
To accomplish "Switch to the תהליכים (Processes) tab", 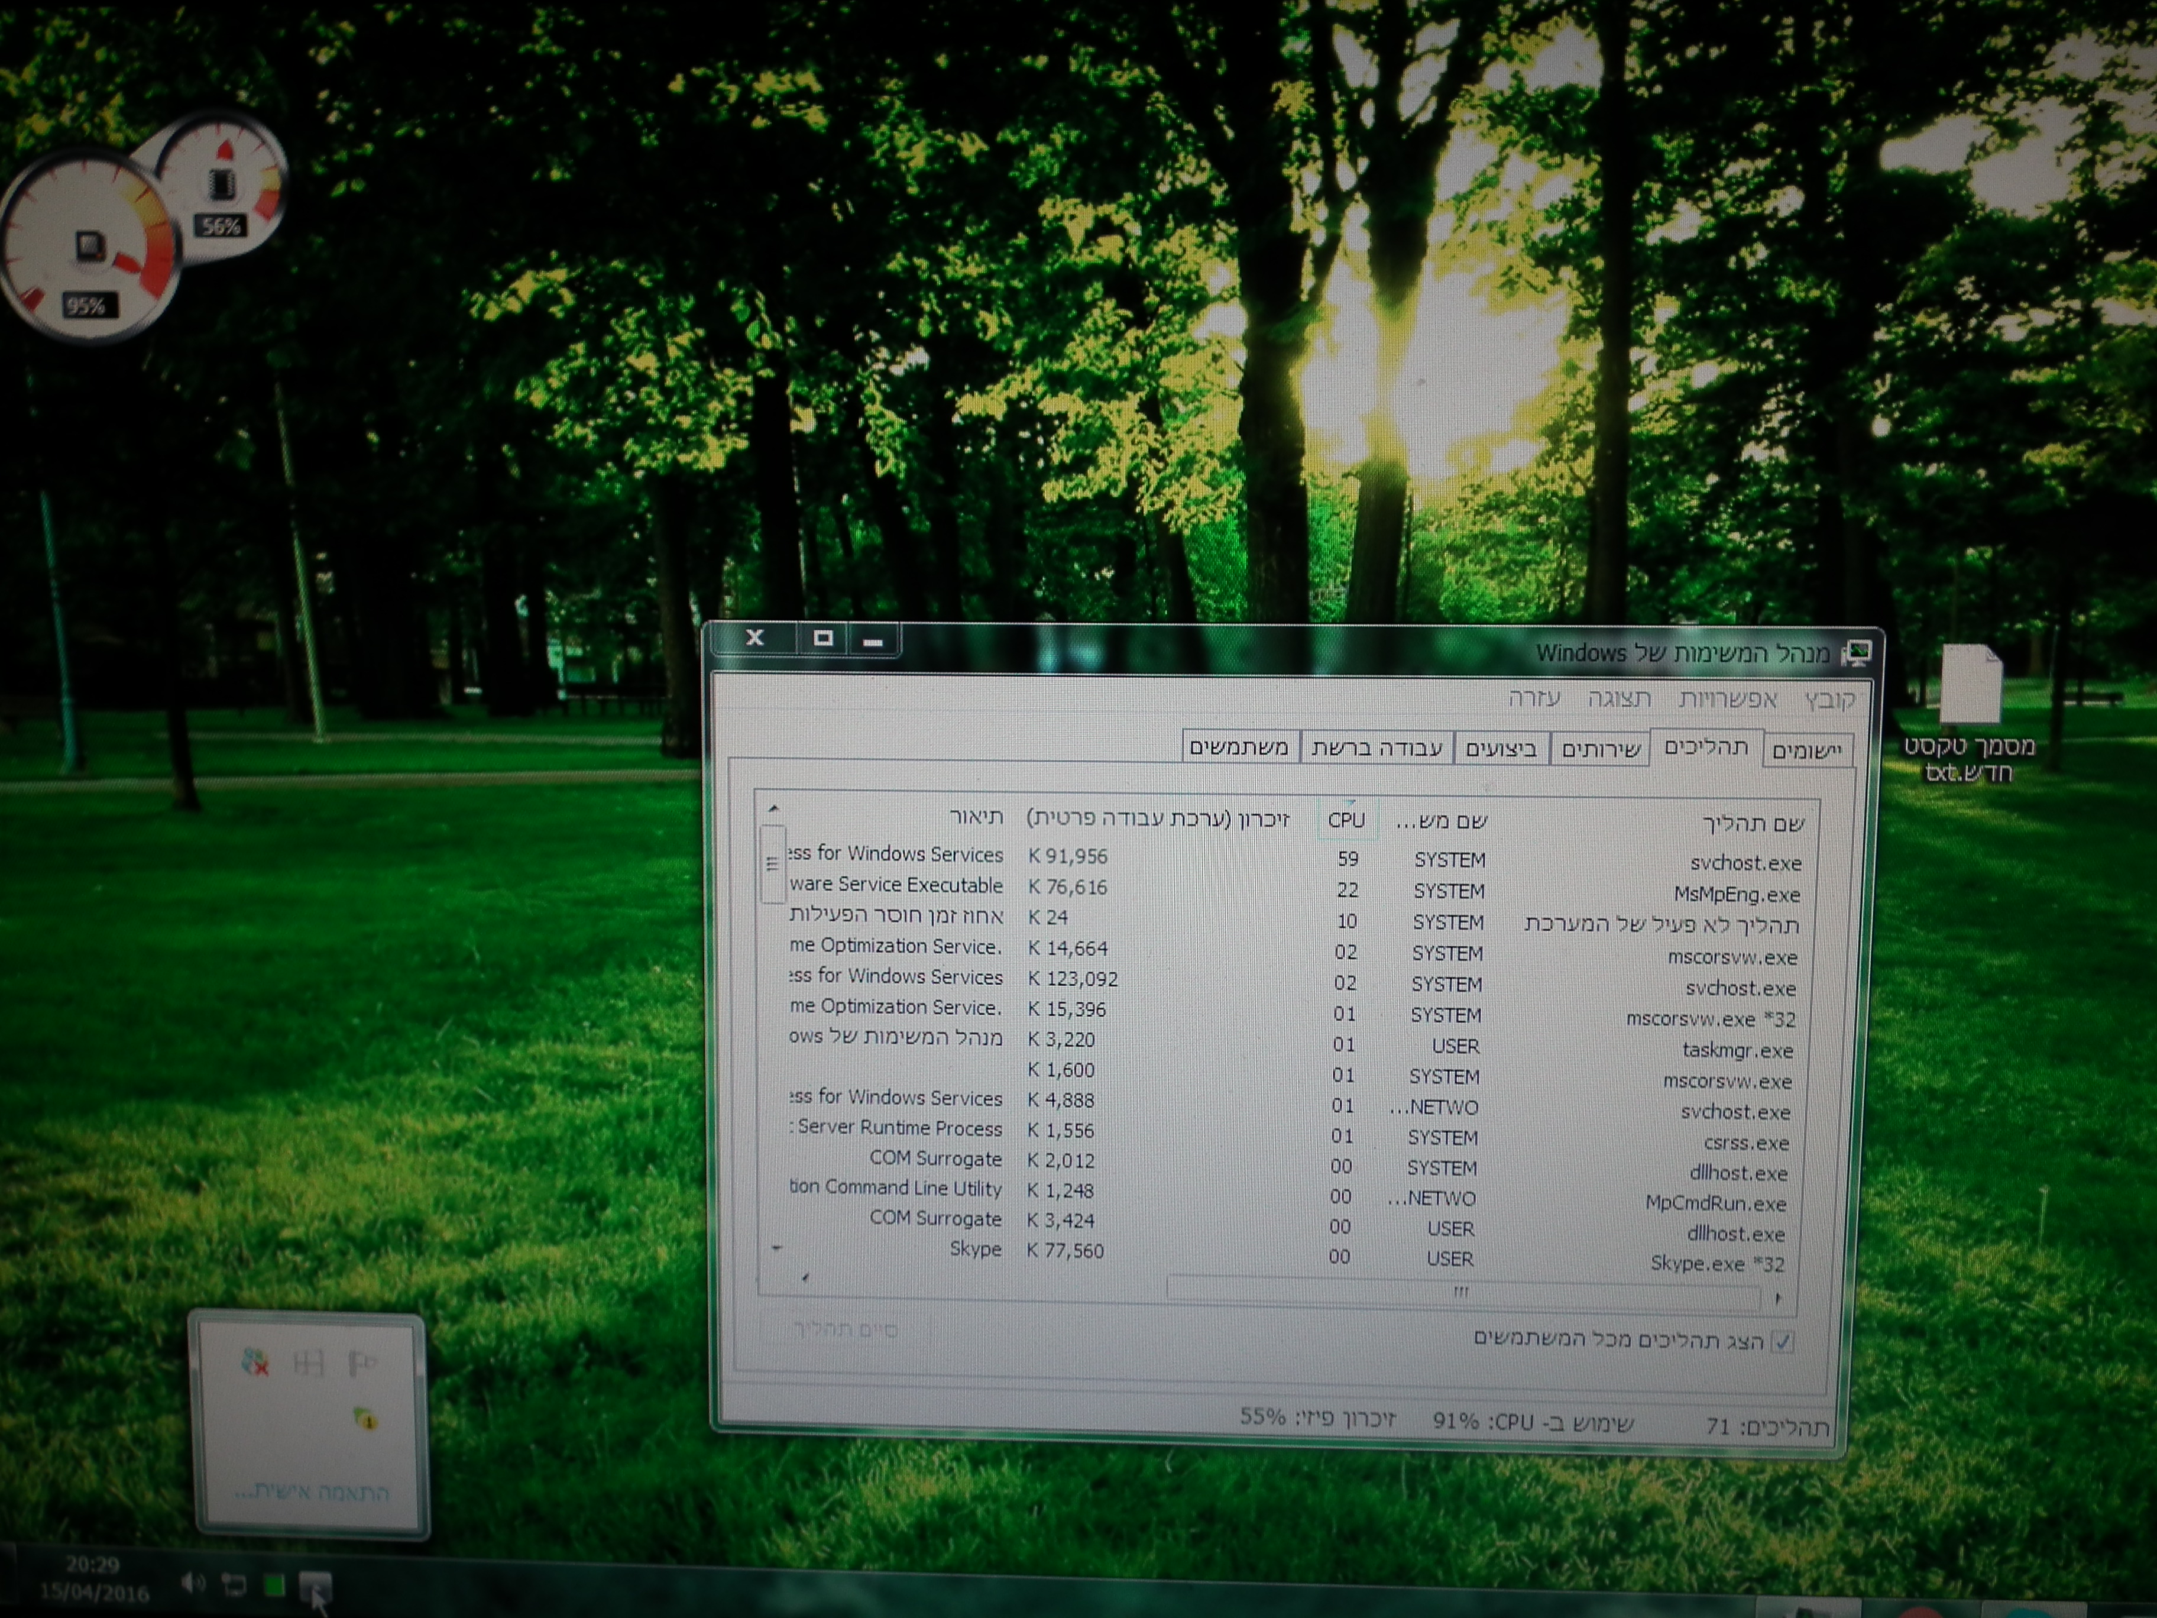I will click(x=1705, y=747).
